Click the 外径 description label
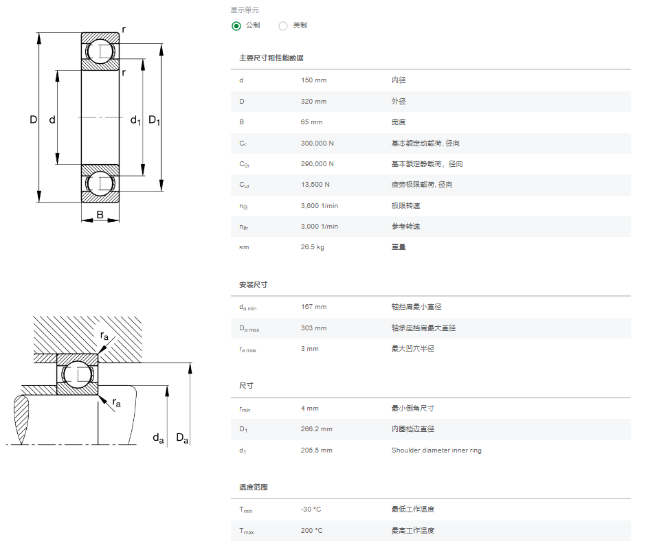This screenshot has height=550, width=648. [x=399, y=101]
